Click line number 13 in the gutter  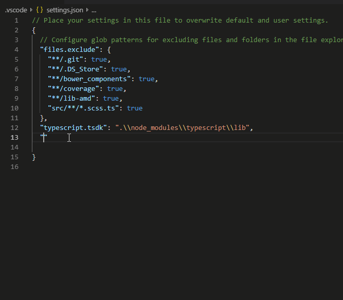pyautogui.click(x=15, y=137)
